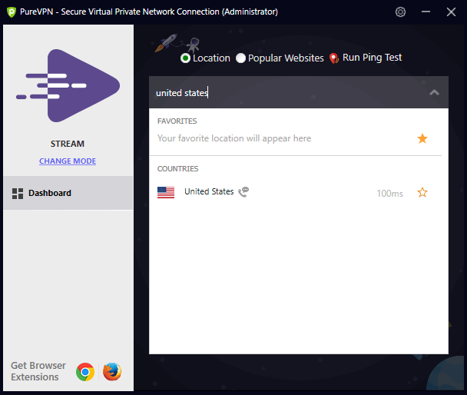Open the Dashboard menu item
Screen dimensions: 467x395
point(68,193)
